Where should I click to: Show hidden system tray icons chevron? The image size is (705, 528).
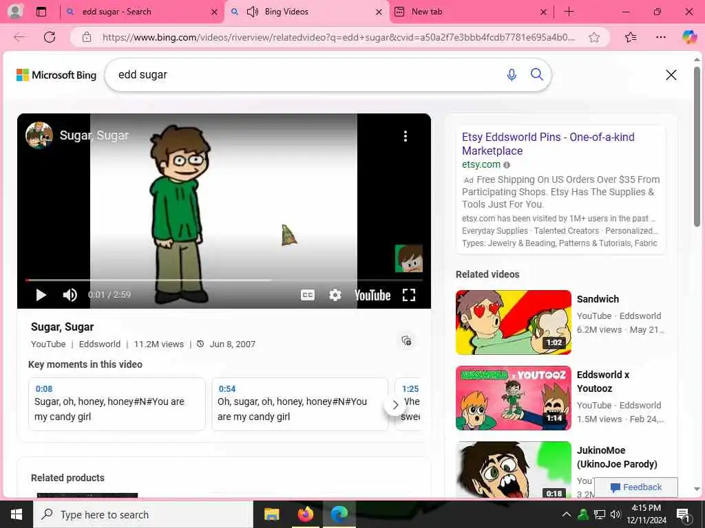click(x=566, y=514)
